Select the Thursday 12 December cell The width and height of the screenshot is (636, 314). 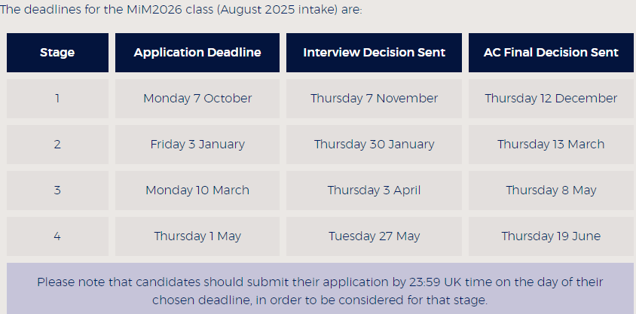(551, 99)
